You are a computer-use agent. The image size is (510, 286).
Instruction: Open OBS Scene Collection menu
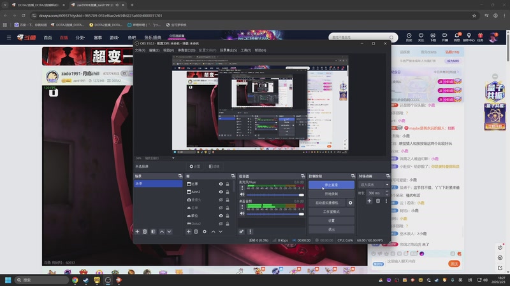click(228, 50)
